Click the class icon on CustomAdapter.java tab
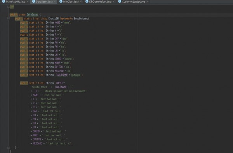 coord(120,2)
